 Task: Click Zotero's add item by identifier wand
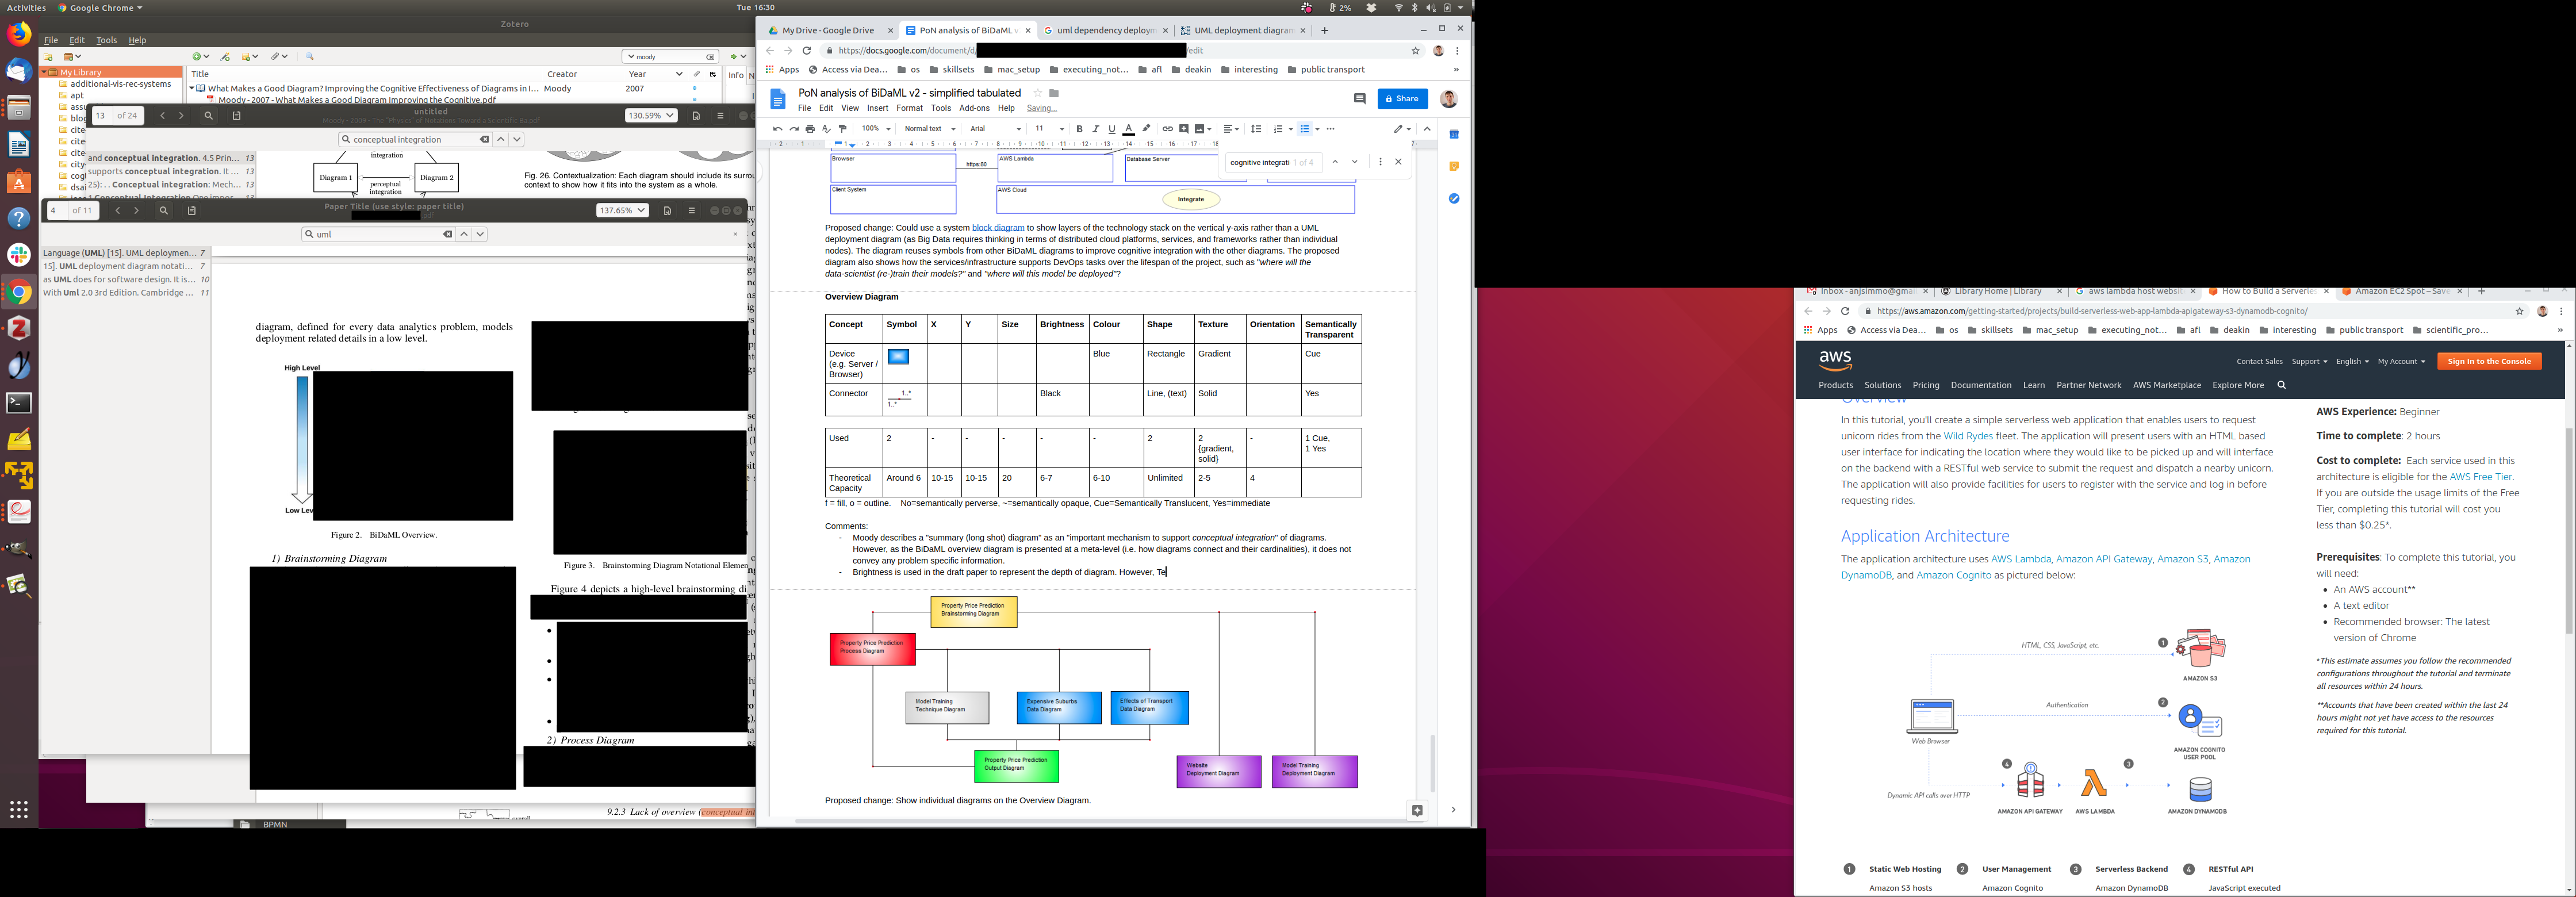(226, 57)
